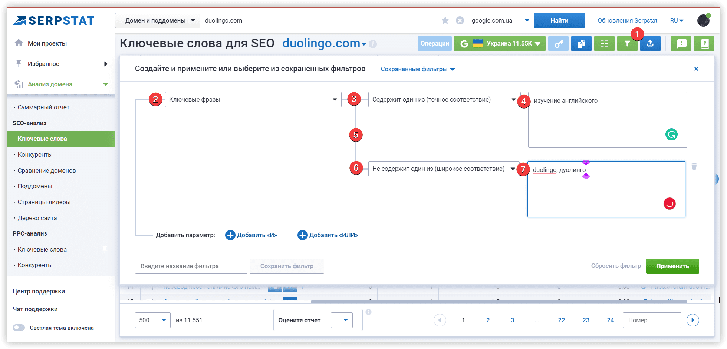Star the duolingo.com search query

(x=445, y=20)
